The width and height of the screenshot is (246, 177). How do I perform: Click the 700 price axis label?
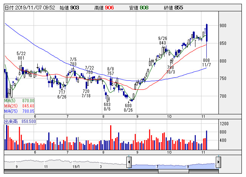(223, 96)
